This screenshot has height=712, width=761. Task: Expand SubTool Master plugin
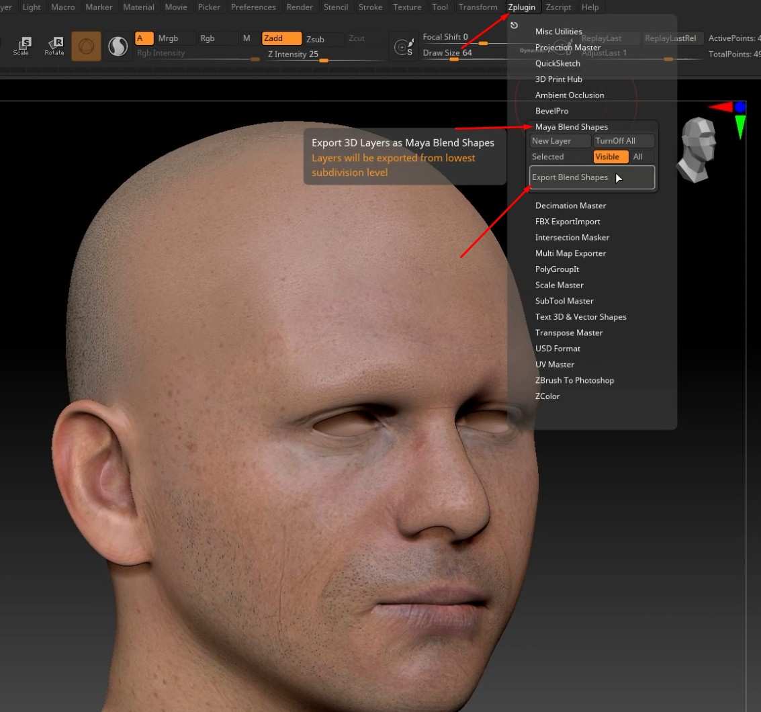point(564,301)
